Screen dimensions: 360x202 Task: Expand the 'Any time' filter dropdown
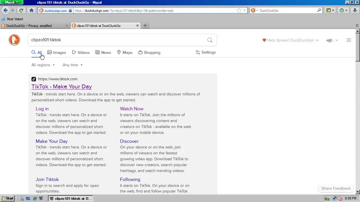click(x=73, y=65)
